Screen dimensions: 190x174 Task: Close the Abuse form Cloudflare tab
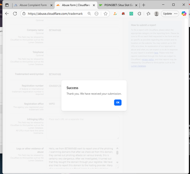pos(94,5)
